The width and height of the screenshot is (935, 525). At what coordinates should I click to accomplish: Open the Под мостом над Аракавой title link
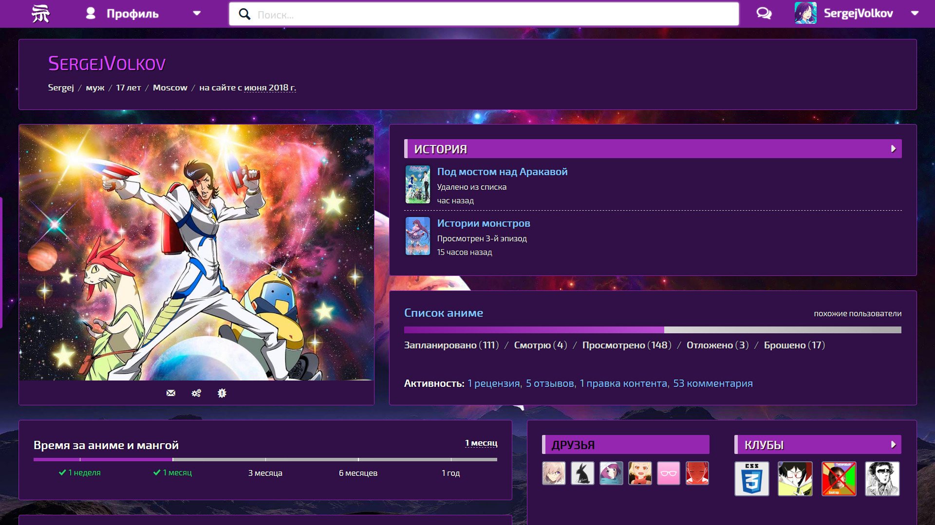tap(502, 172)
